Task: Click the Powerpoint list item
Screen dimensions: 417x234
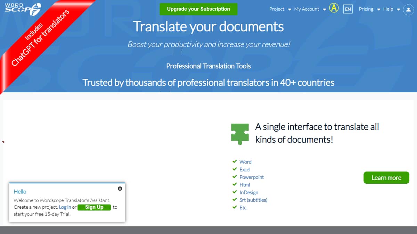Action: 252,177
